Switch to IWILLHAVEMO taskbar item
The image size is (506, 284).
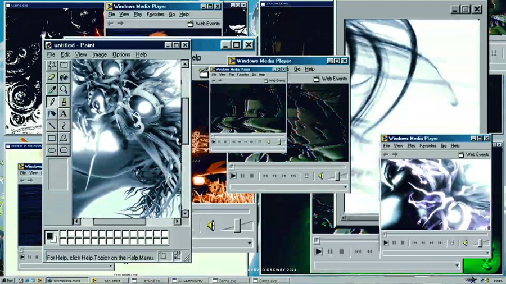point(190,281)
